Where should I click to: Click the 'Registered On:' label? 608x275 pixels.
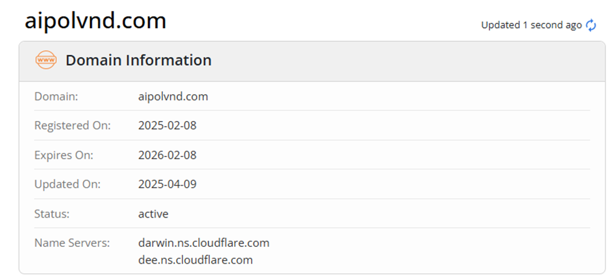[x=72, y=125]
